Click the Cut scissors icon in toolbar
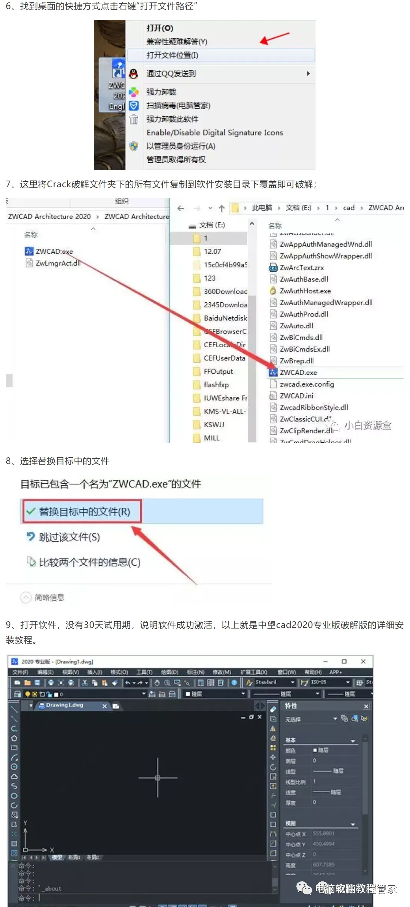 85,683
